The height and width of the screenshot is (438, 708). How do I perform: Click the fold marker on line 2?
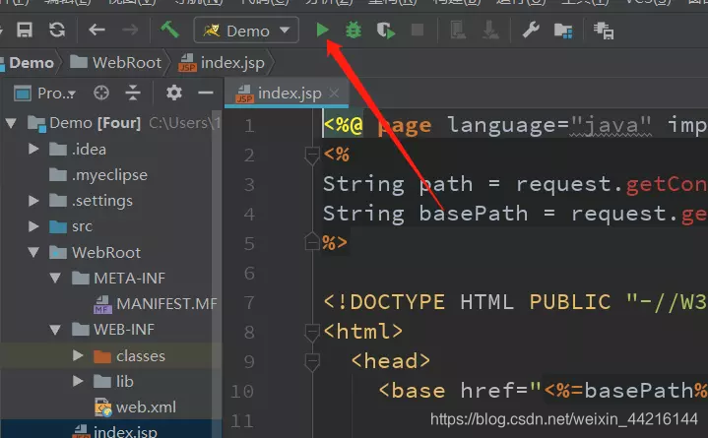click(312, 156)
